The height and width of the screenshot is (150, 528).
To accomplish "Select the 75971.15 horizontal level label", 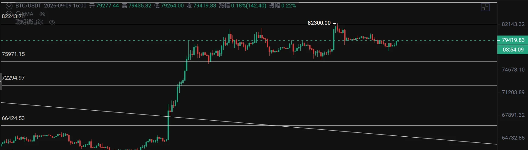I will pos(13,54).
